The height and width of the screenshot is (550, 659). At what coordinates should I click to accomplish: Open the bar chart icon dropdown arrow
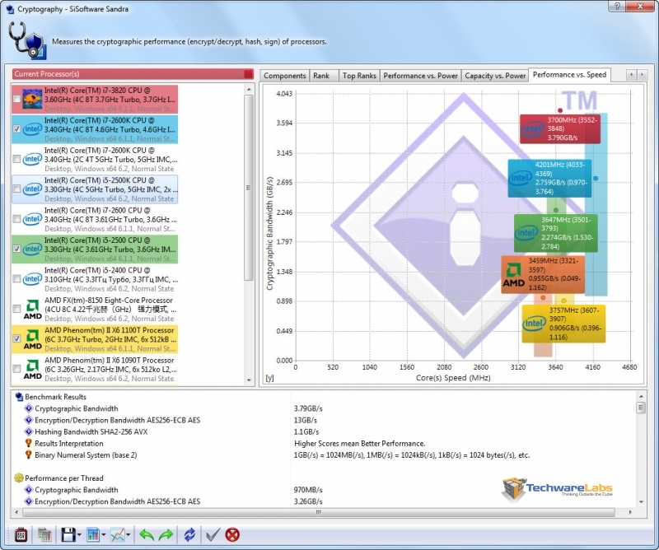tap(104, 535)
